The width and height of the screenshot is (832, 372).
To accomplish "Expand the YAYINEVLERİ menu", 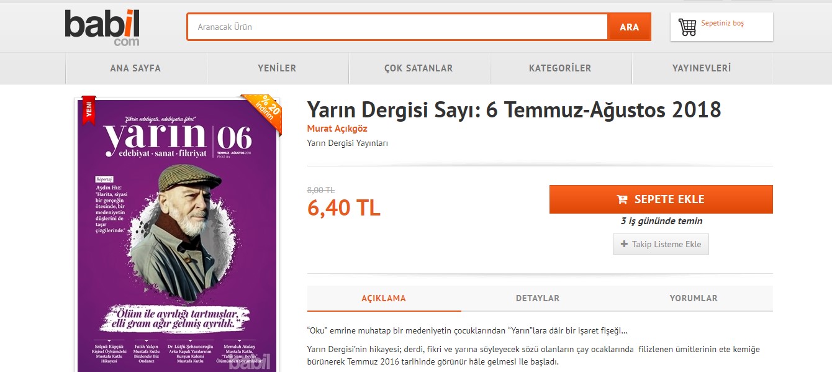I will pyautogui.click(x=702, y=68).
